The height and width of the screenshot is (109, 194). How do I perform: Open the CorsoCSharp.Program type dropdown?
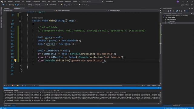point(81,11)
